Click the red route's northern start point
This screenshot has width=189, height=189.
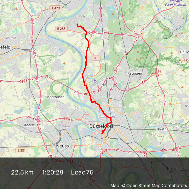coord(77,24)
